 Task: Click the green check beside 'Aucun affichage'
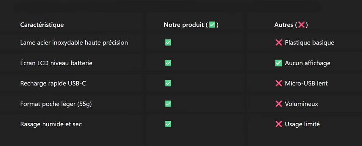[x=279, y=63]
